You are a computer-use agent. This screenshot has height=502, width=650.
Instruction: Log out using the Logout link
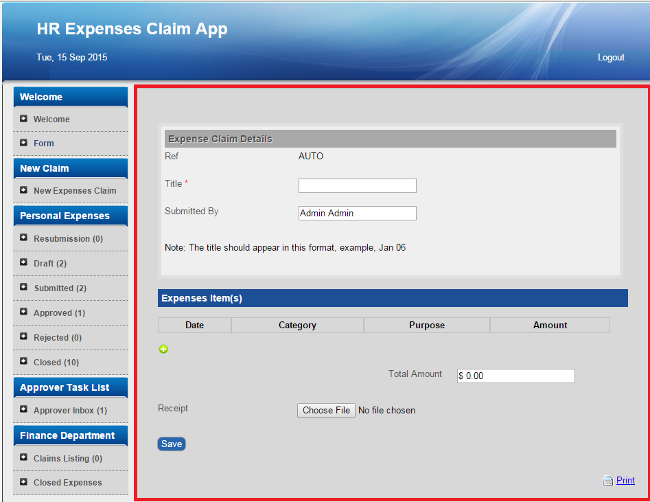(611, 58)
